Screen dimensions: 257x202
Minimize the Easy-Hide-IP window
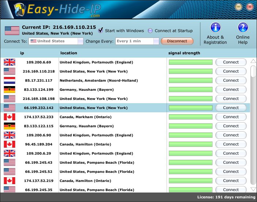[x=238, y=7]
